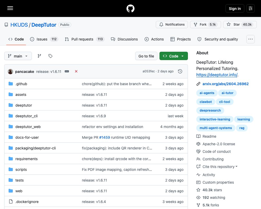Screen dimensions: 261x209
Task: Select the cli-tool topic tag
Action: [x=224, y=102]
